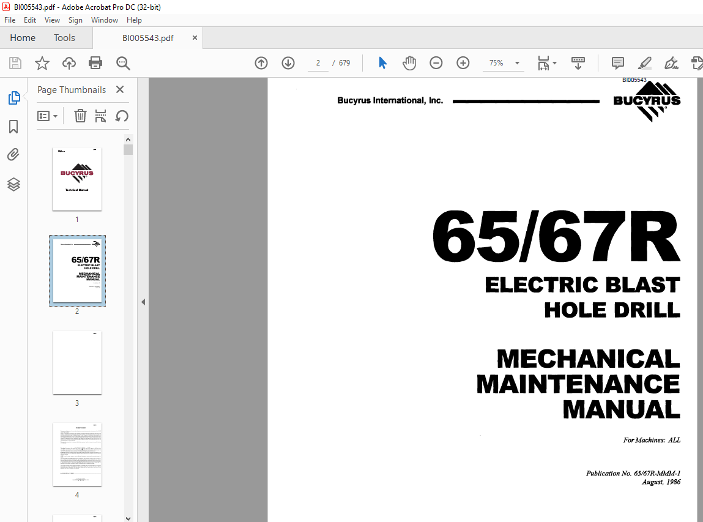
Task: Click thumbnail scrollbar up arrow
Action: click(x=128, y=140)
